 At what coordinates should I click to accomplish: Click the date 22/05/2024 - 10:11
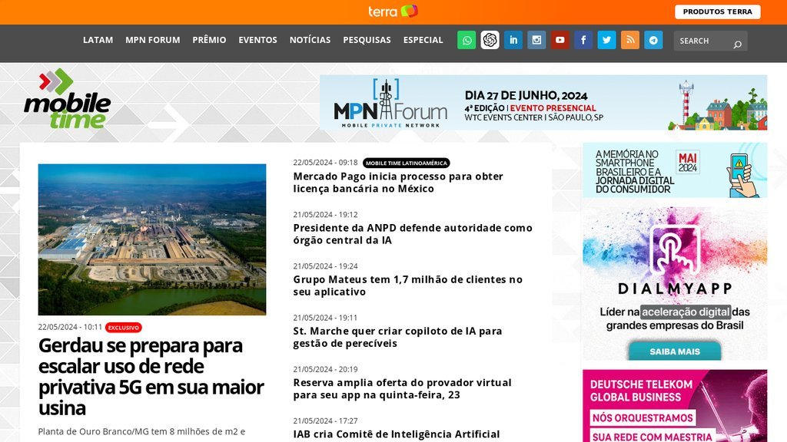[x=70, y=327]
